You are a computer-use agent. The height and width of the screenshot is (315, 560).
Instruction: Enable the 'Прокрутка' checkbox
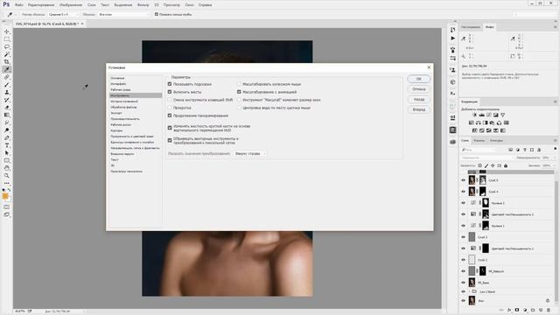point(170,108)
